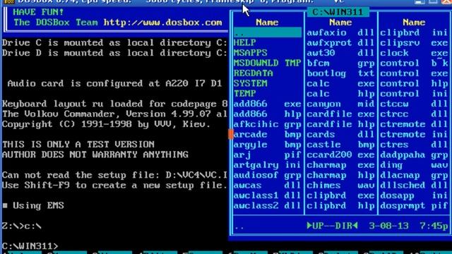The height and width of the screenshot is (254, 452).
Task: Select file ctccw dll
Action: coord(414,104)
